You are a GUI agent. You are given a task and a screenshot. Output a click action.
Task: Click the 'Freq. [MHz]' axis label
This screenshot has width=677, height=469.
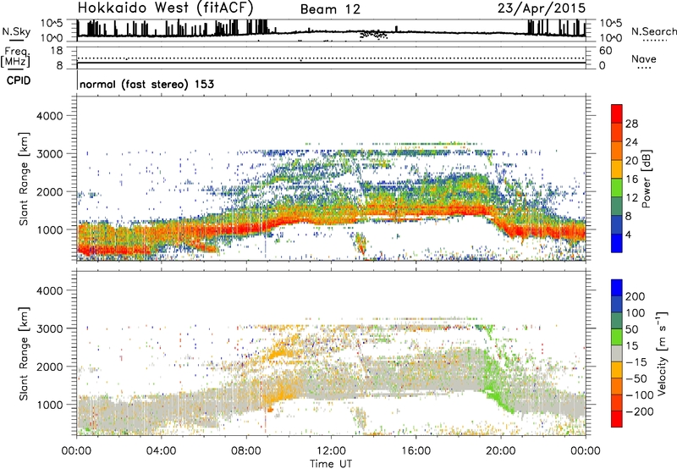[16, 58]
